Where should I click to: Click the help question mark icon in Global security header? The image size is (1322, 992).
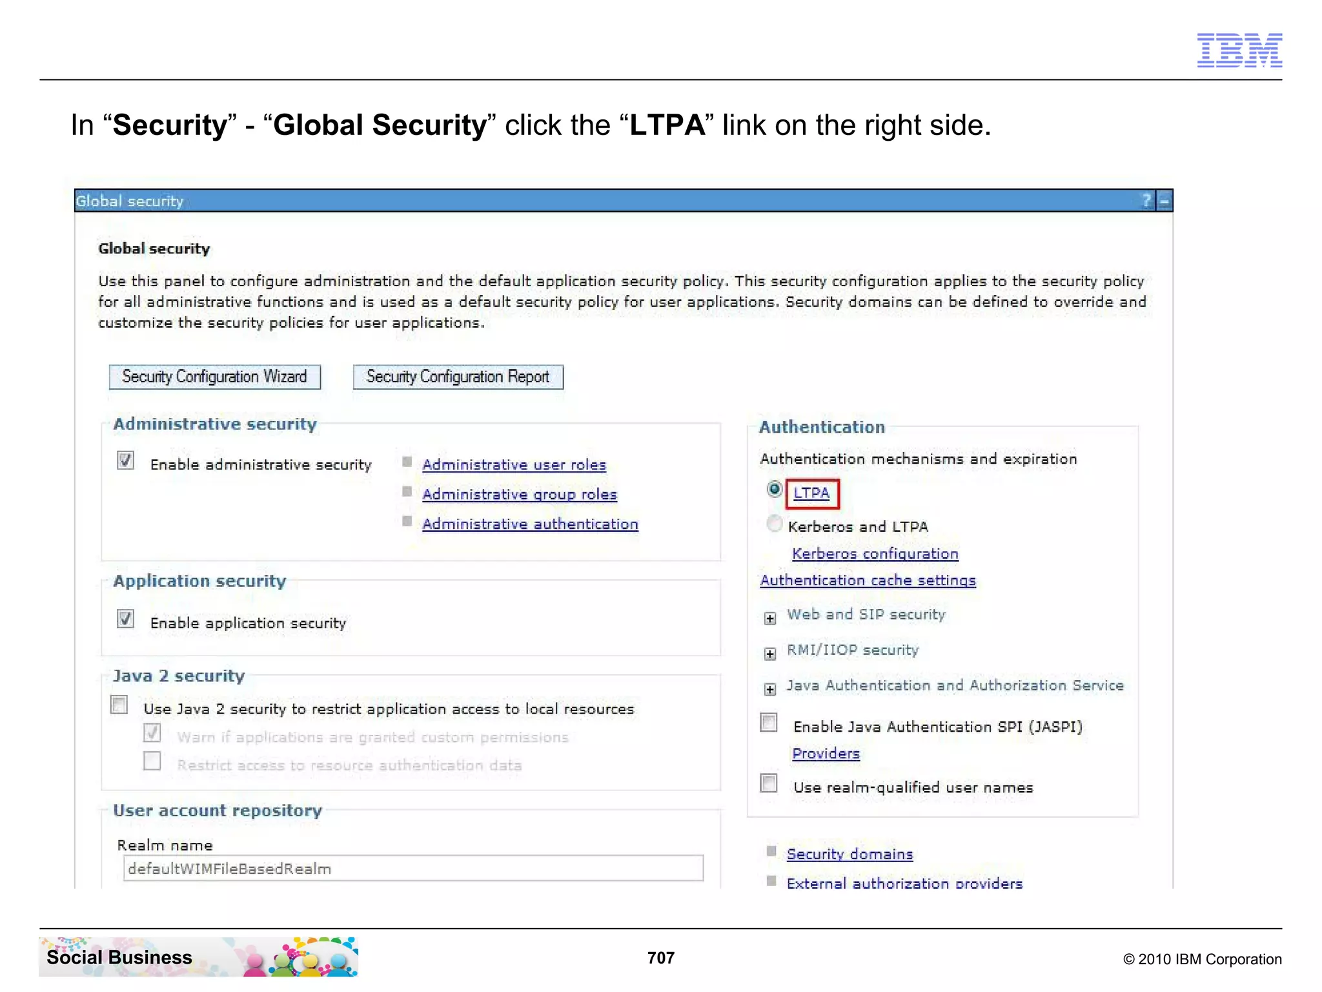click(1146, 201)
